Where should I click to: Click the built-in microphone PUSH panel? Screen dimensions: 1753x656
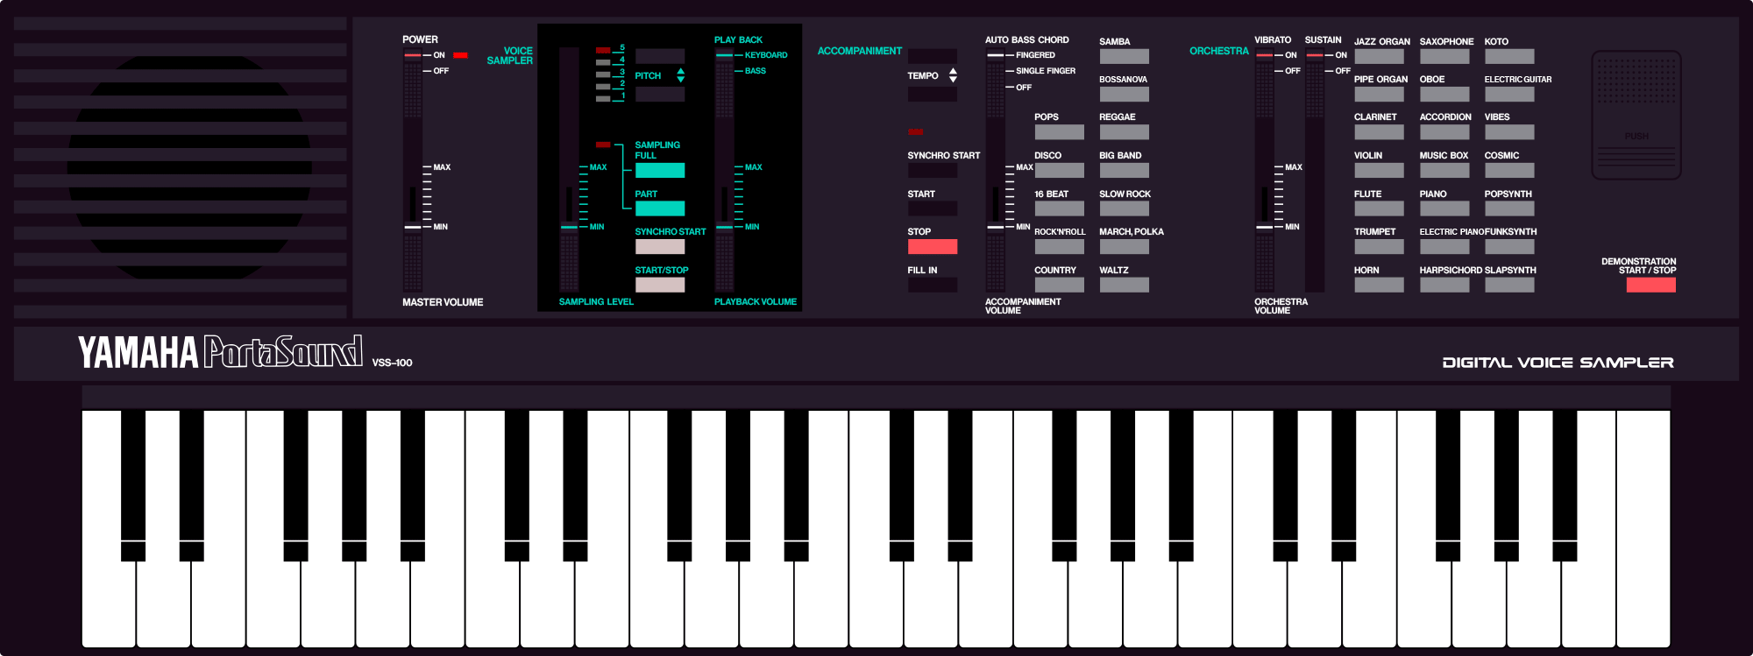click(1636, 116)
